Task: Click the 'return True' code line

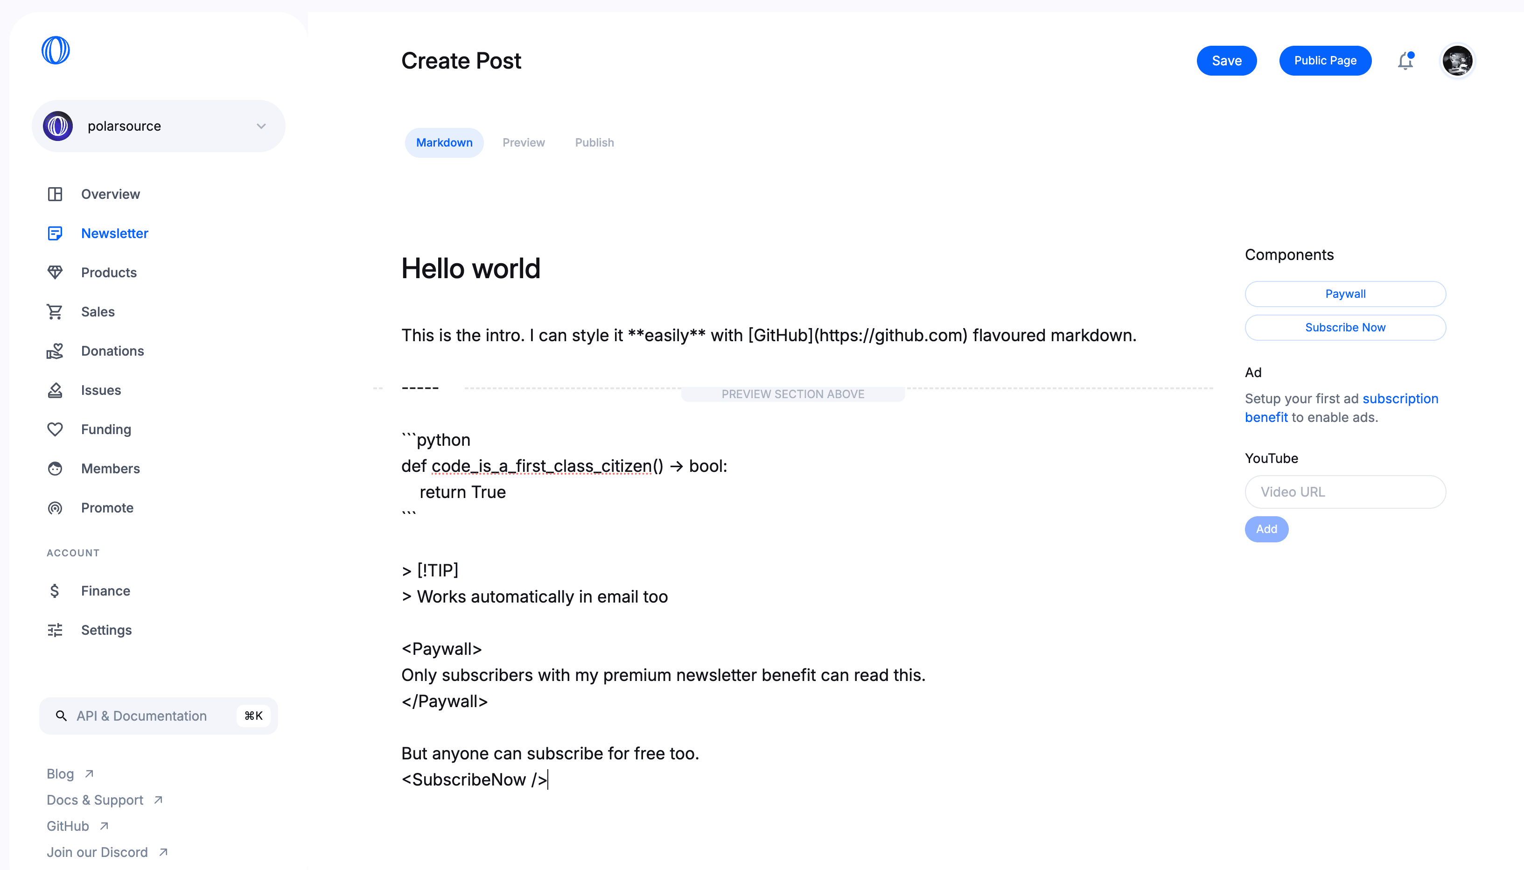Action: (x=462, y=492)
